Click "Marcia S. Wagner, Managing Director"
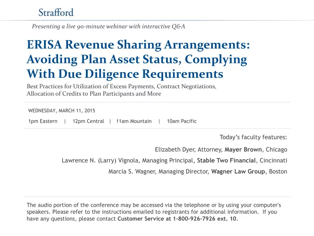The width and height of the screenshot is (314, 236). pos(159,172)
